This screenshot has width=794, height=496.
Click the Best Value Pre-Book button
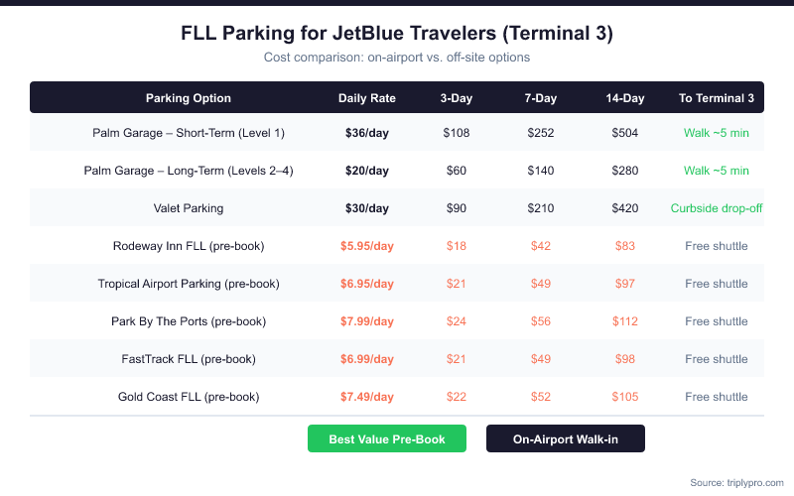387,438
